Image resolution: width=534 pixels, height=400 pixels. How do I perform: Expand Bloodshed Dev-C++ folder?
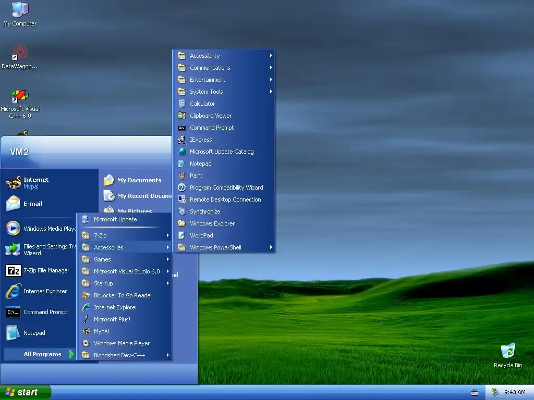pos(124,355)
